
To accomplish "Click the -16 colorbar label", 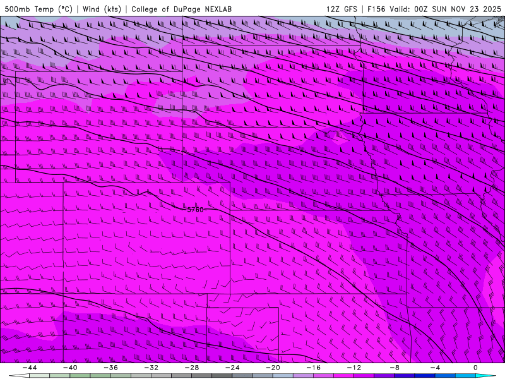I will (314, 368).
